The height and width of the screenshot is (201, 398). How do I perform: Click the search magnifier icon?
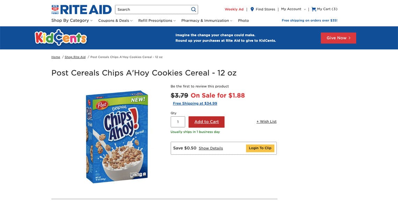tap(193, 10)
